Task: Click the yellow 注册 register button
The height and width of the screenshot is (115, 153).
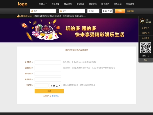Action: 49,91
